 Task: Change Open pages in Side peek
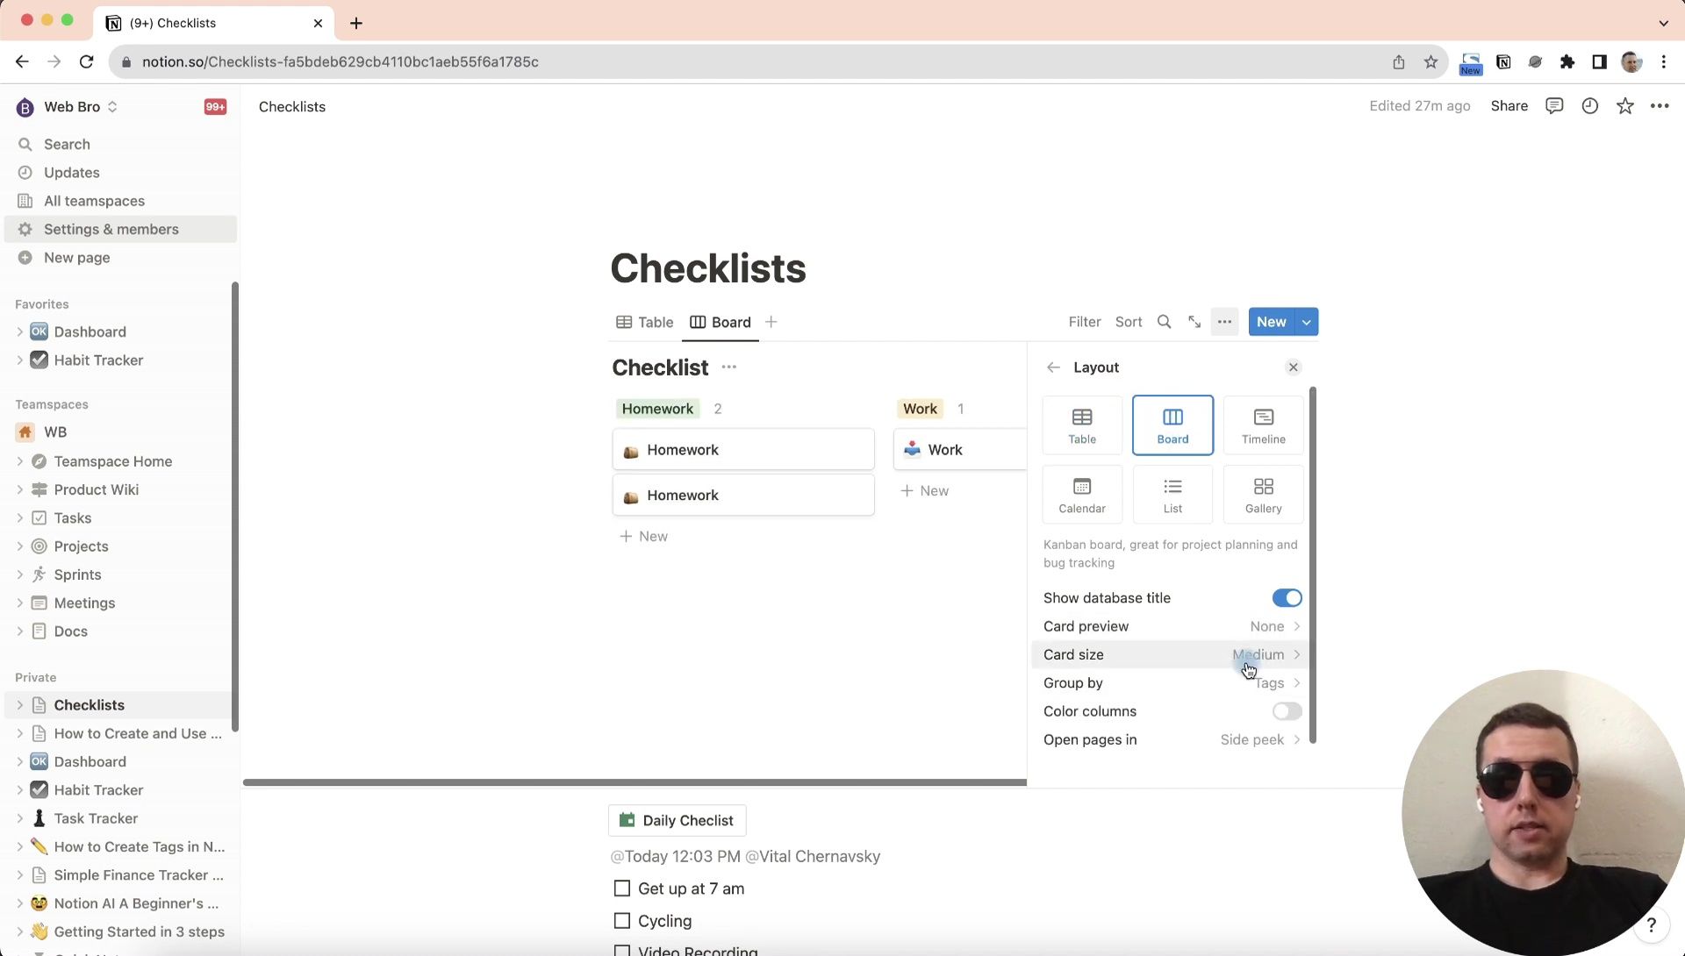pos(1172,739)
